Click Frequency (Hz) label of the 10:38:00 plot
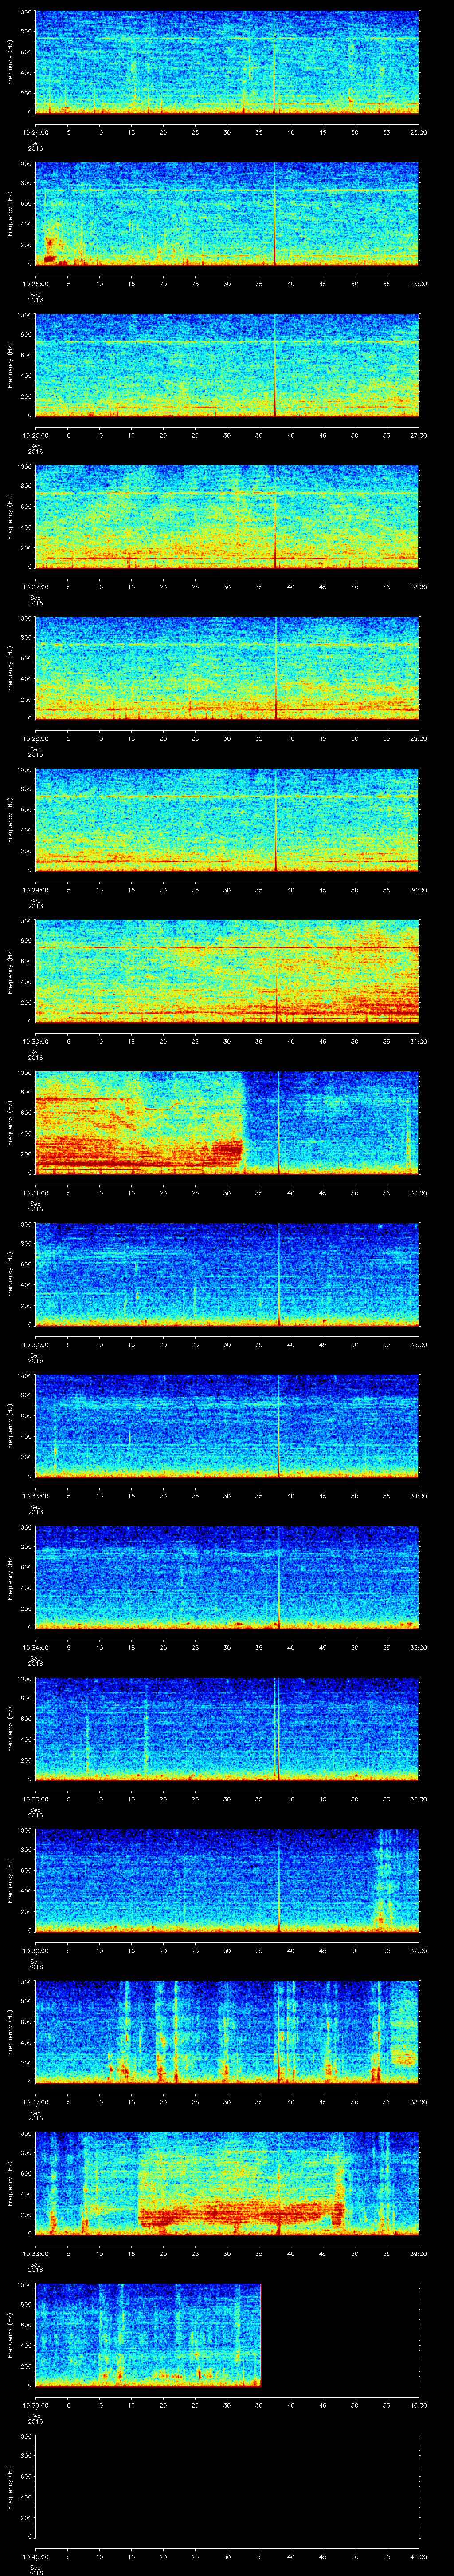454x2576 pixels. (x=10, y=2183)
